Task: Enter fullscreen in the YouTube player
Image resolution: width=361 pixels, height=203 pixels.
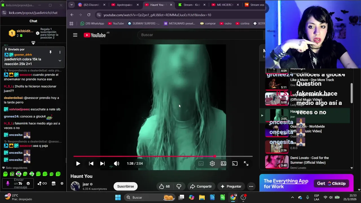Action: (246, 164)
